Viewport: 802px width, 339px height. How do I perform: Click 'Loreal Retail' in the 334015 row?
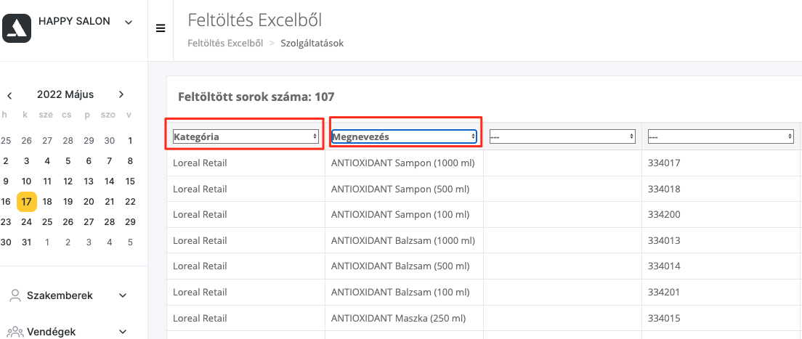[200, 318]
